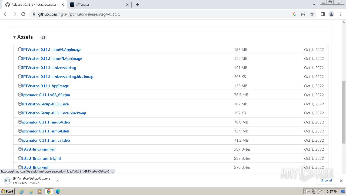The image size is (346, 195).
Task: Download IPTVnator-Setup-0.11.1.exe.blockmap
Action: click(x=54, y=113)
